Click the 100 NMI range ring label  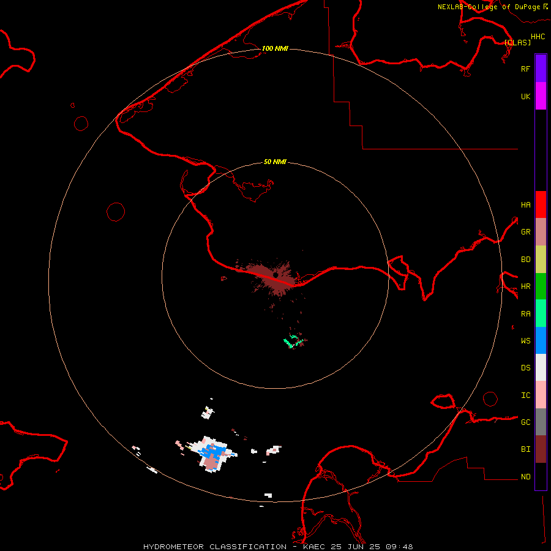[275, 48]
